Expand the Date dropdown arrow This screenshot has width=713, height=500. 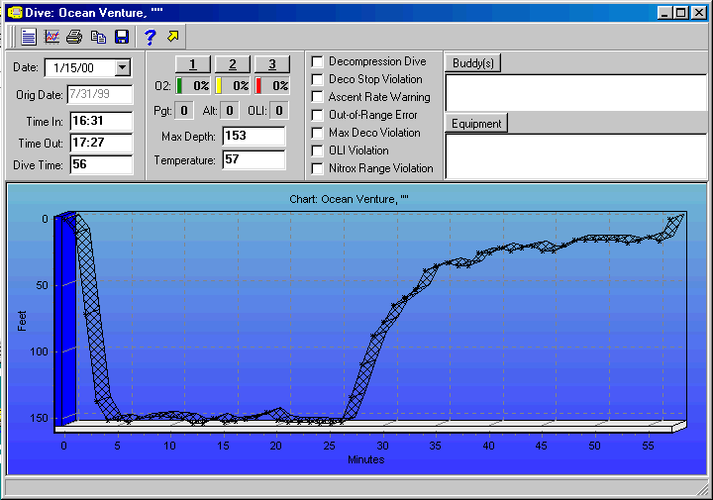pos(123,67)
